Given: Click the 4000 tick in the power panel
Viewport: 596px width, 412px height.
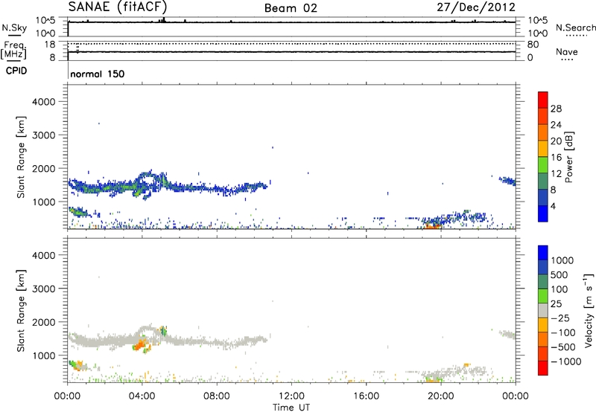Looking at the screenshot, I should (43, 102).
